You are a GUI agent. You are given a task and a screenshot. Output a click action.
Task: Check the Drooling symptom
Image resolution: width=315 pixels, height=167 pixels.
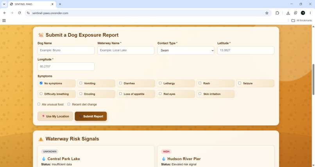pyautogui.click(x=81, y=94)
